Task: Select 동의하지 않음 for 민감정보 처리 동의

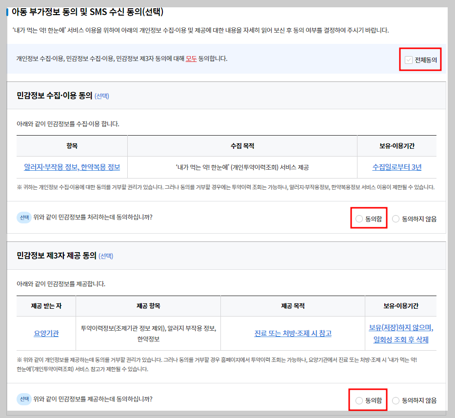Action: [396, 219]
